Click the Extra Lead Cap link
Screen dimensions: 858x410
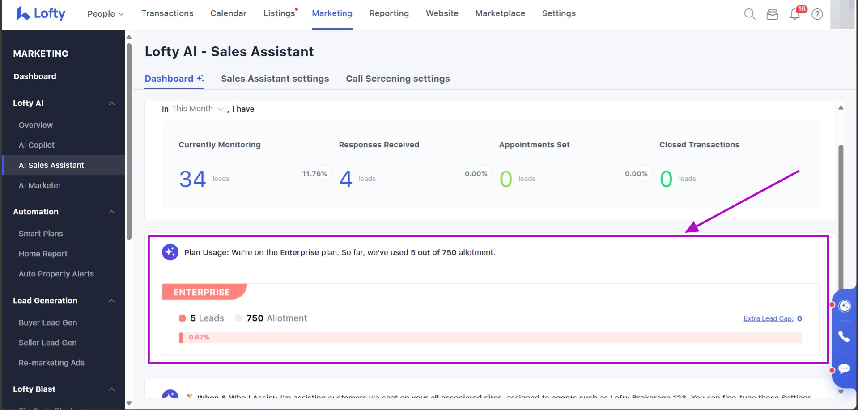[x=768, y=318]
